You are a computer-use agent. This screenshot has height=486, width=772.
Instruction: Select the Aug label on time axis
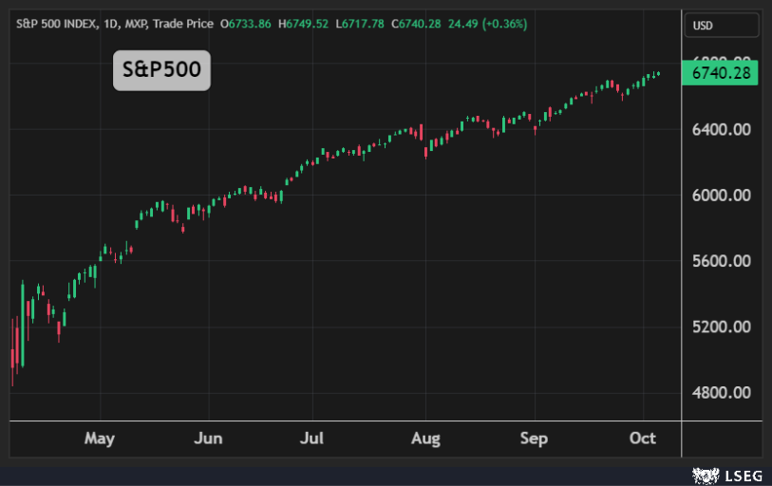pos(425,439)
